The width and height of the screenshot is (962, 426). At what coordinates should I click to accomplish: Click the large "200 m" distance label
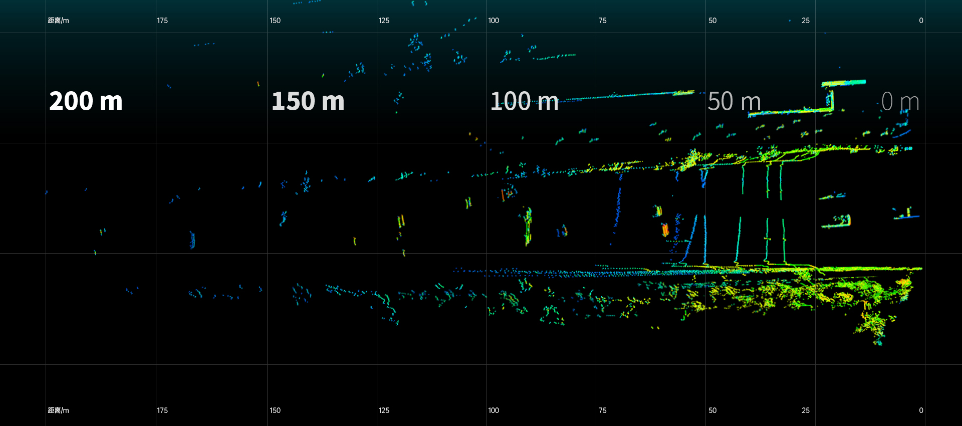[x=86, y=101]
